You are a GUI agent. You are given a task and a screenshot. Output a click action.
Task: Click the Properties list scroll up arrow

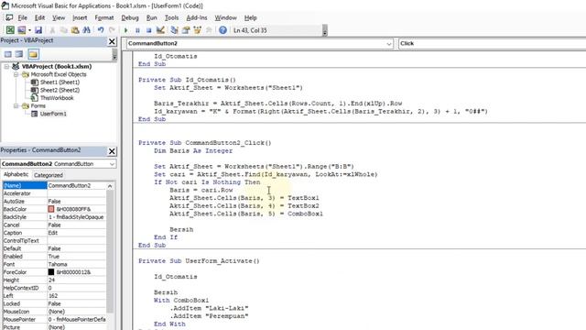tap(110, 186)
